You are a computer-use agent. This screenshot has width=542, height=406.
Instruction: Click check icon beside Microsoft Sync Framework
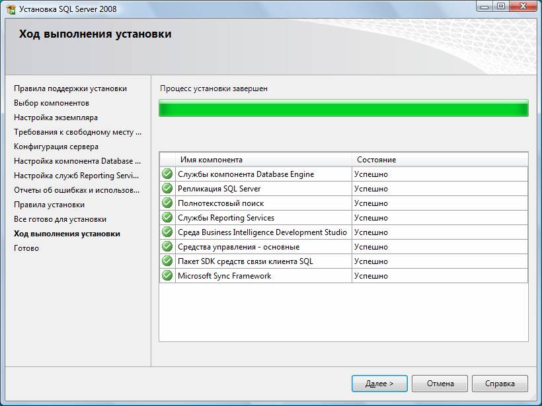click(167, 276)
